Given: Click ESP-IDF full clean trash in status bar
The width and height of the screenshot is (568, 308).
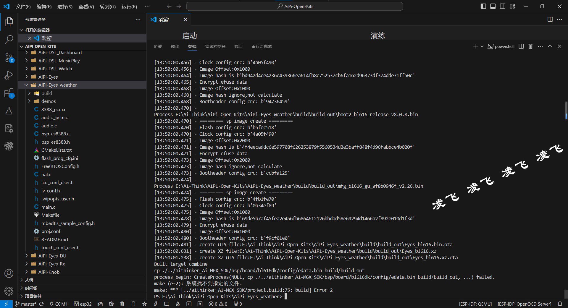Looking at the screenshot, I should [x=122, y=304].
